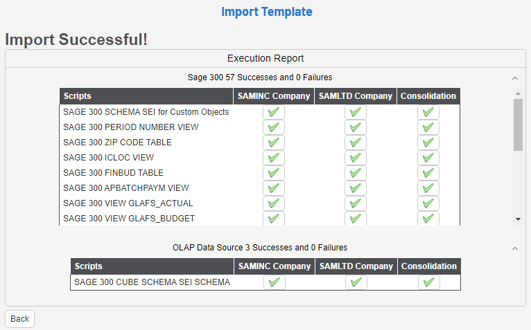531x330 pixels.
Task: Collapse the OLAP Data Source section
Action: pos(514,248)
